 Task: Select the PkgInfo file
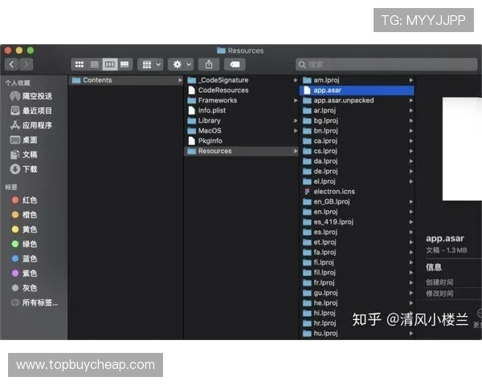pyautogui.click(x=241, y=141)
